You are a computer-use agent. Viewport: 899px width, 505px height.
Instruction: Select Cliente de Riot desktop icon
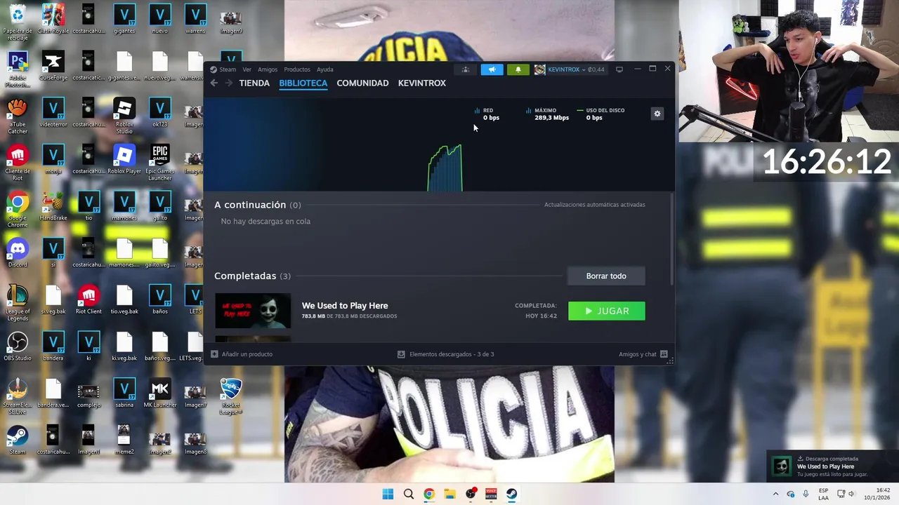point(18,163)
